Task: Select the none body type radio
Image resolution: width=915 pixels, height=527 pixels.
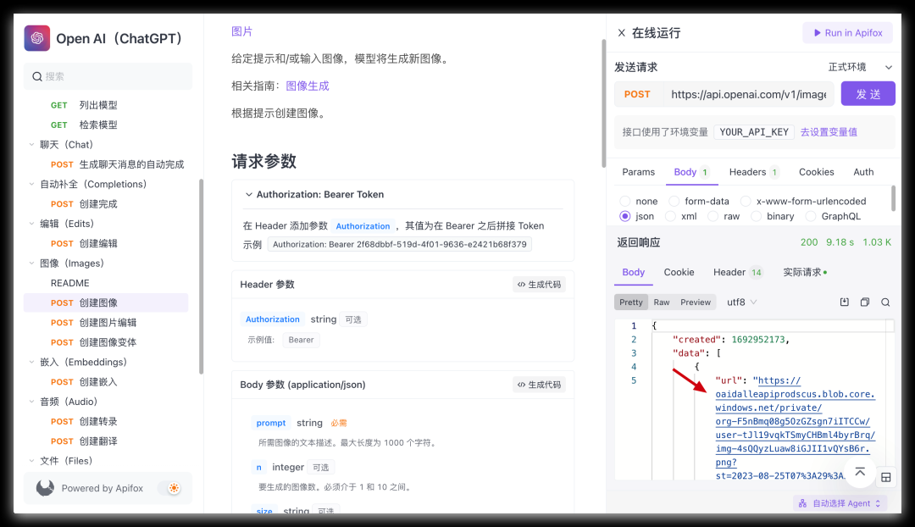Action: [x=625, y=202]
